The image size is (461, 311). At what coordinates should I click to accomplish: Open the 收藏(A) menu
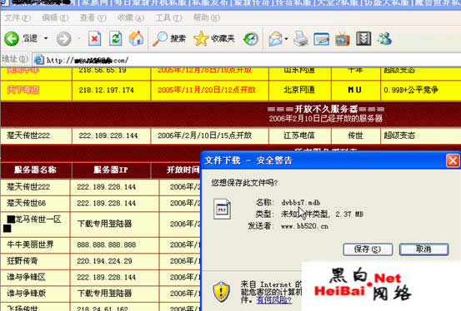(x=131, y=18)
